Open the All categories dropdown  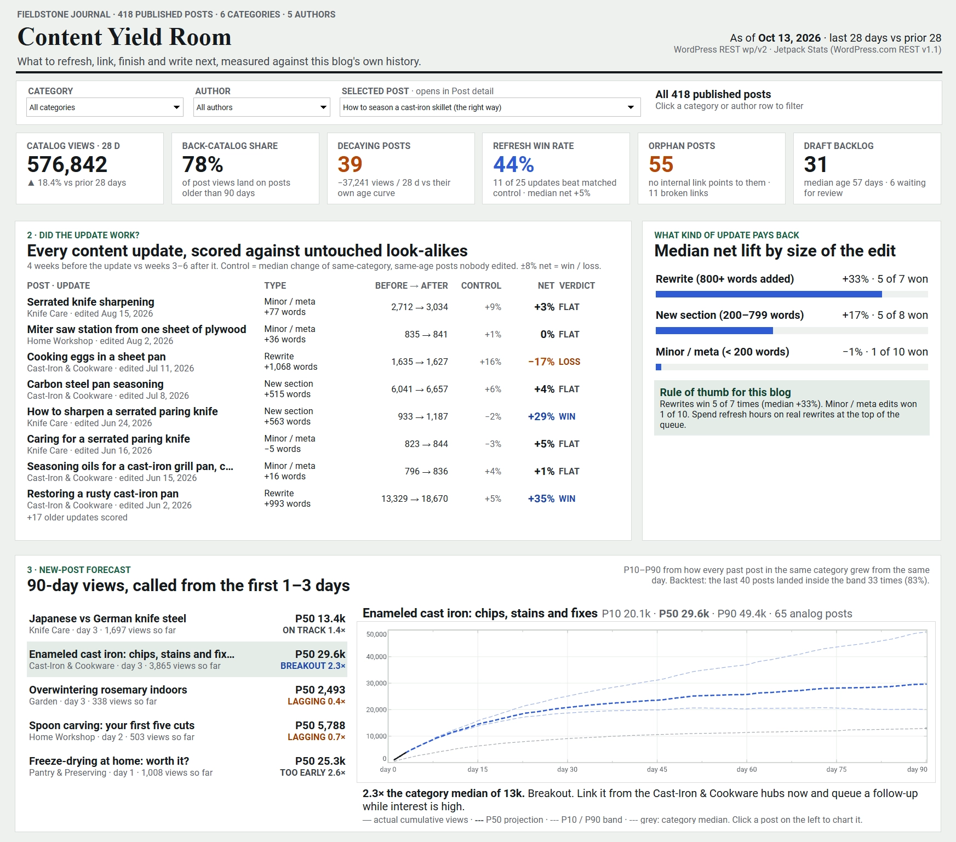click(x=105, y=107)
